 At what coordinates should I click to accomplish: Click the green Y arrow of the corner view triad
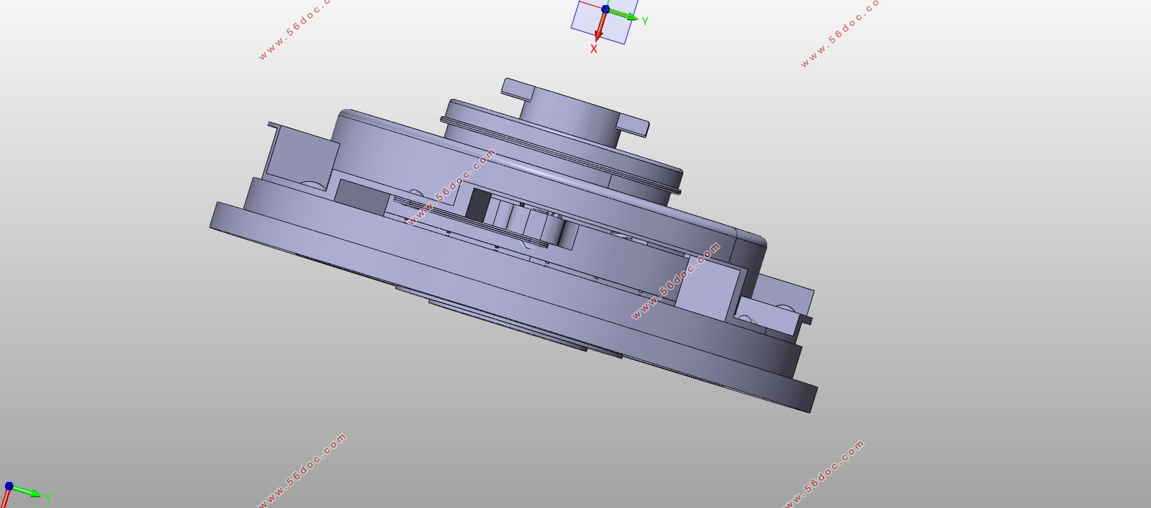coord(29,492)
